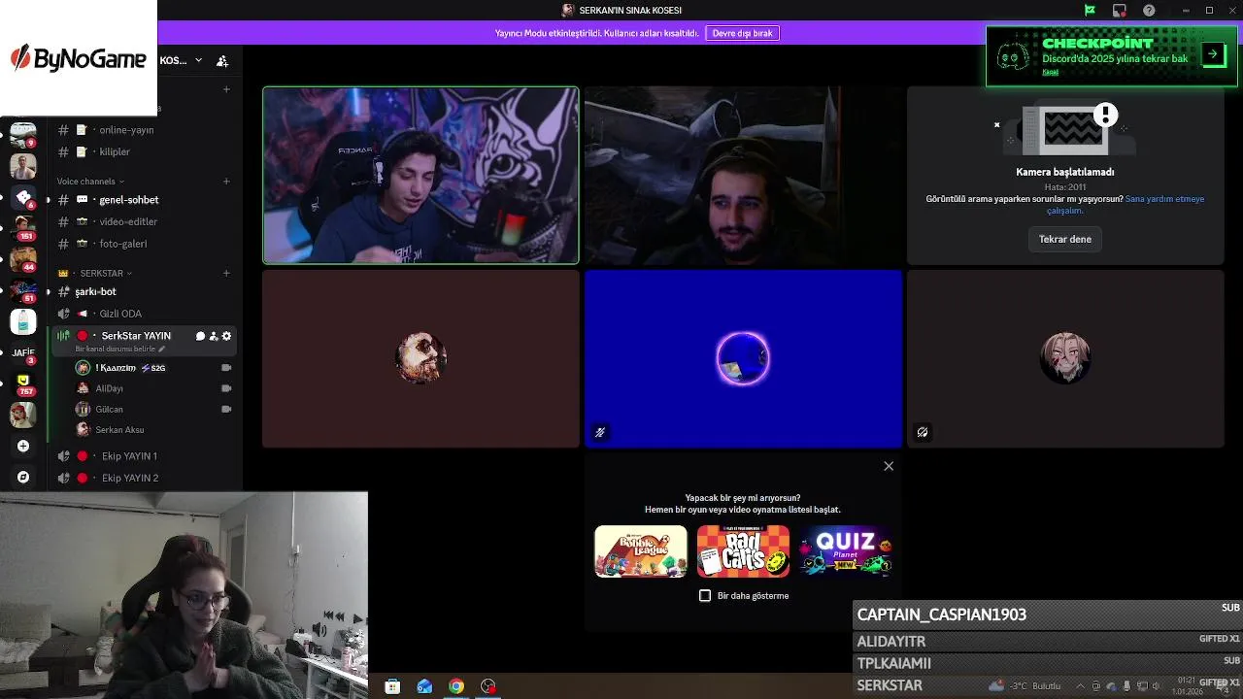Open the inbox icon in title bar

pyautogui.click(x=1120, y=11)
